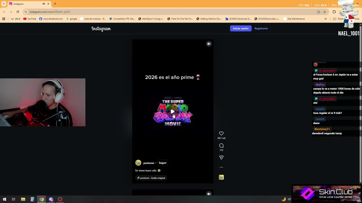Open the postureo username link

tap(148, 163)
